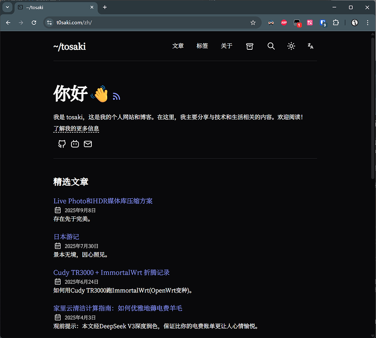Viewport: 376px width, 338px height.
Task: Open the 标签 navigation item
Action: pyautogui.click(x=202, y=46)
